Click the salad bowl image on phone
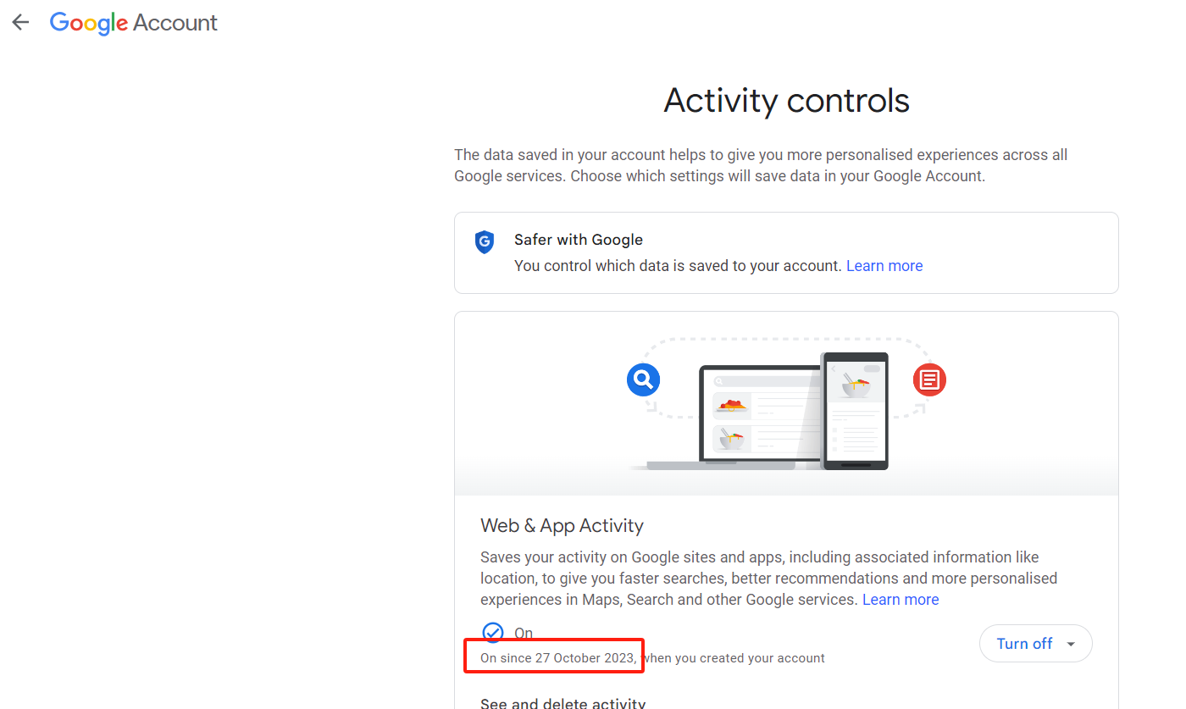1186x709 pixels. [855, 387]
